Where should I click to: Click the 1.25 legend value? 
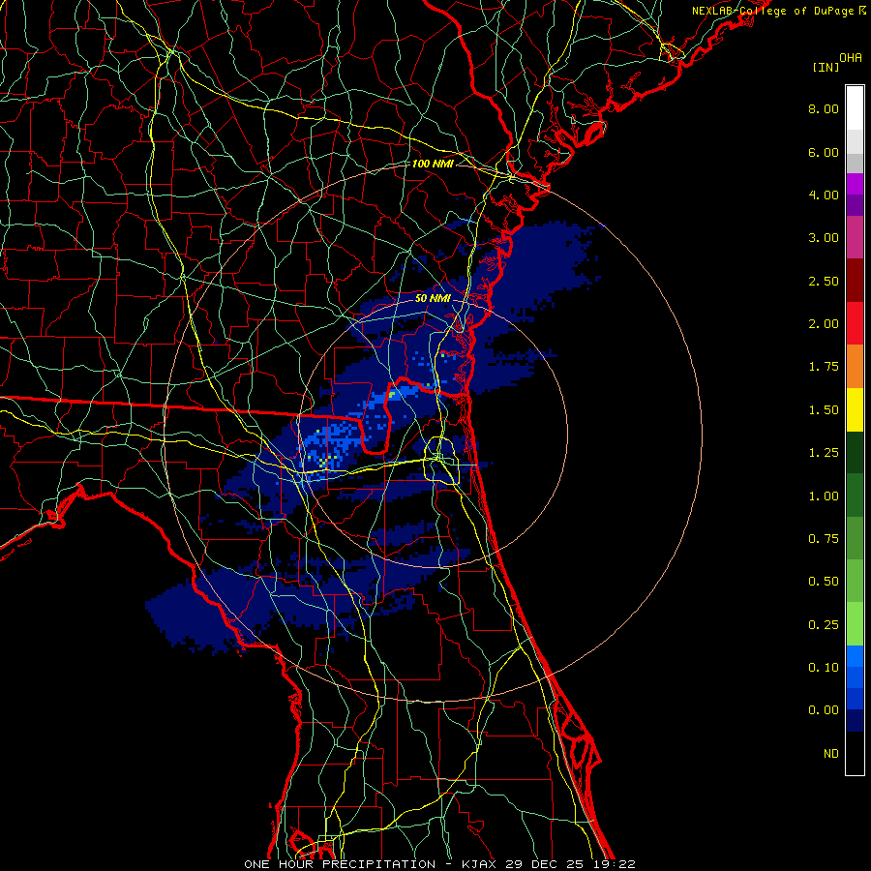(x=824, y=453)
